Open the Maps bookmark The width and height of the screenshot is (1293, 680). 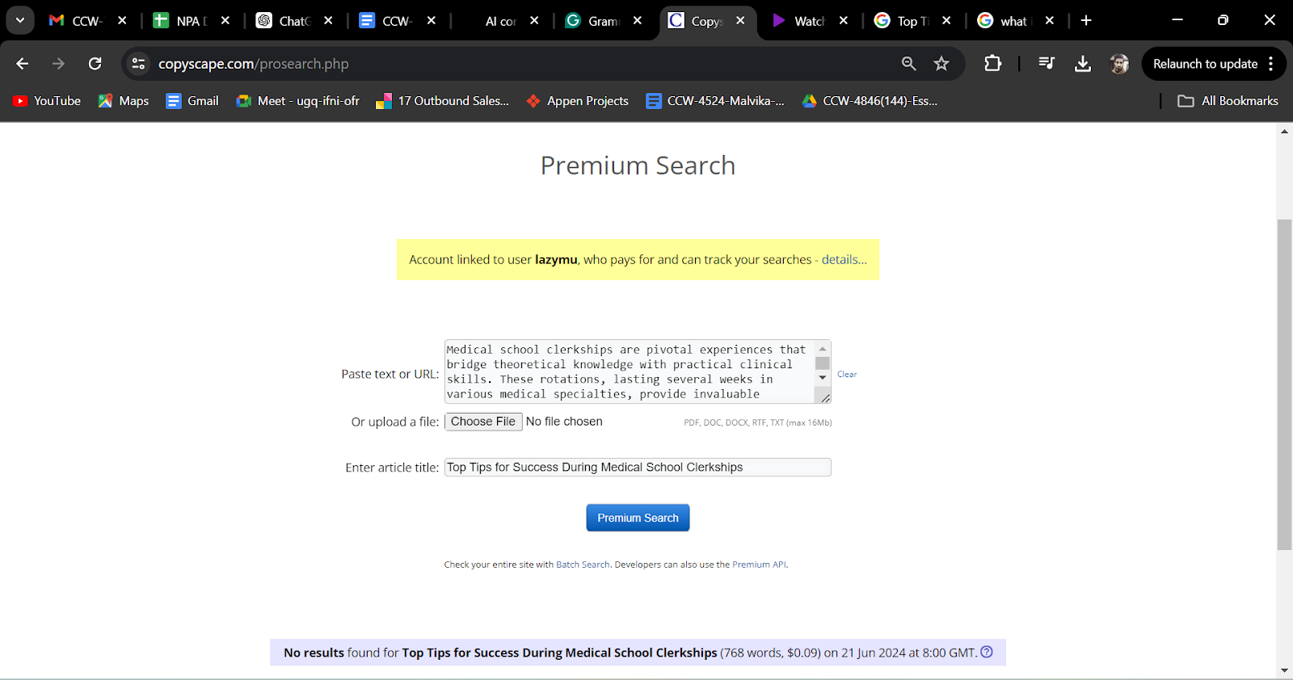pyautogui.click(x=124, y=101)
